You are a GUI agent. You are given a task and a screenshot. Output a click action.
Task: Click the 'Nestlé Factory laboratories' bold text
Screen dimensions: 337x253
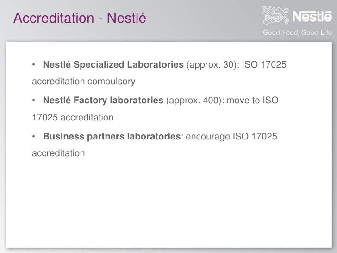103,100
